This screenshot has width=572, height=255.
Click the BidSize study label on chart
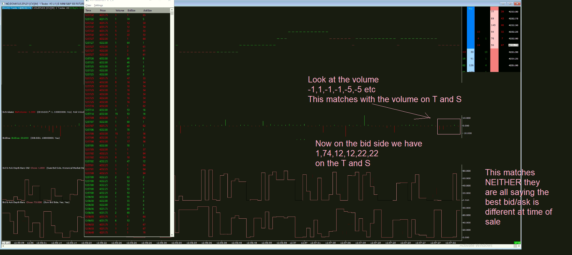[x=6, y=138]
